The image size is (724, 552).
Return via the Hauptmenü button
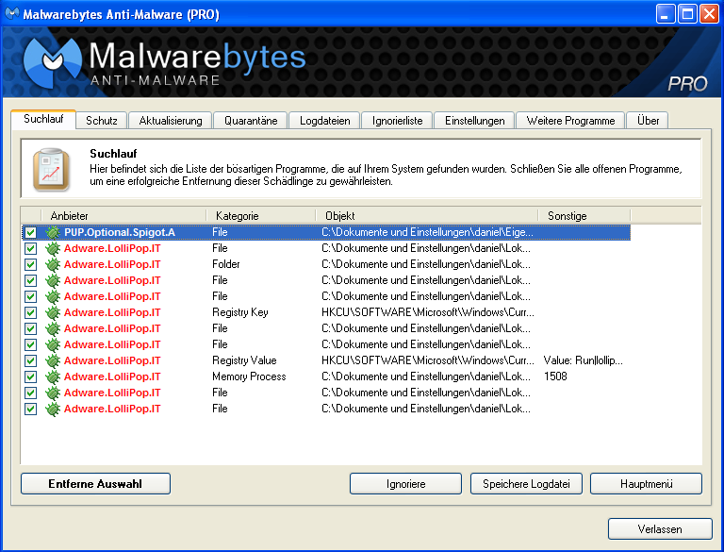pos(647,483)
